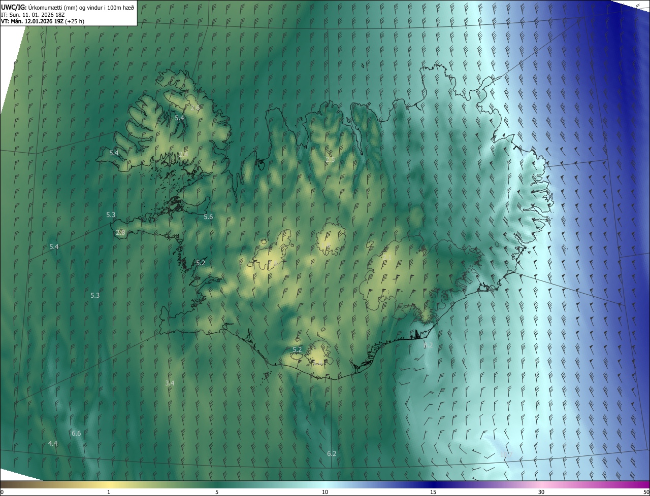Click the map value label "6.6"
The height and width of the screenshot is (496, 650).
[x=76, y=433]
